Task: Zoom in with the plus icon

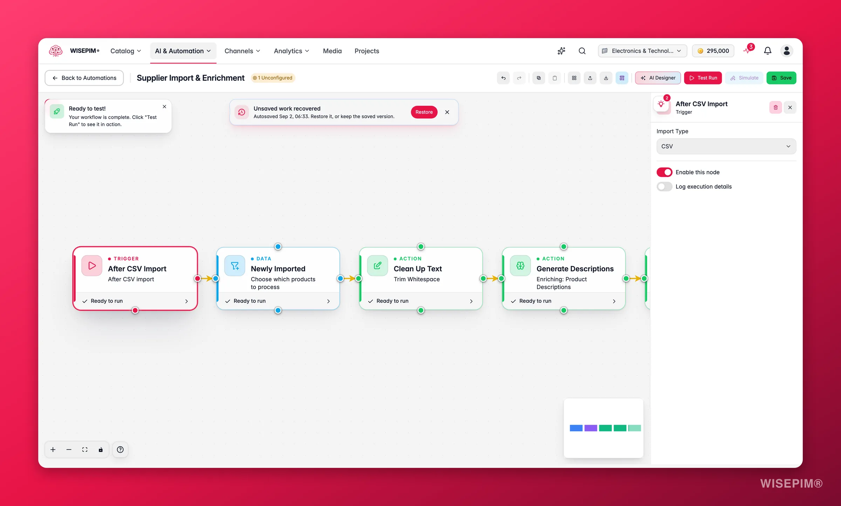Action: pyautogui.click(x=53, y=450)
